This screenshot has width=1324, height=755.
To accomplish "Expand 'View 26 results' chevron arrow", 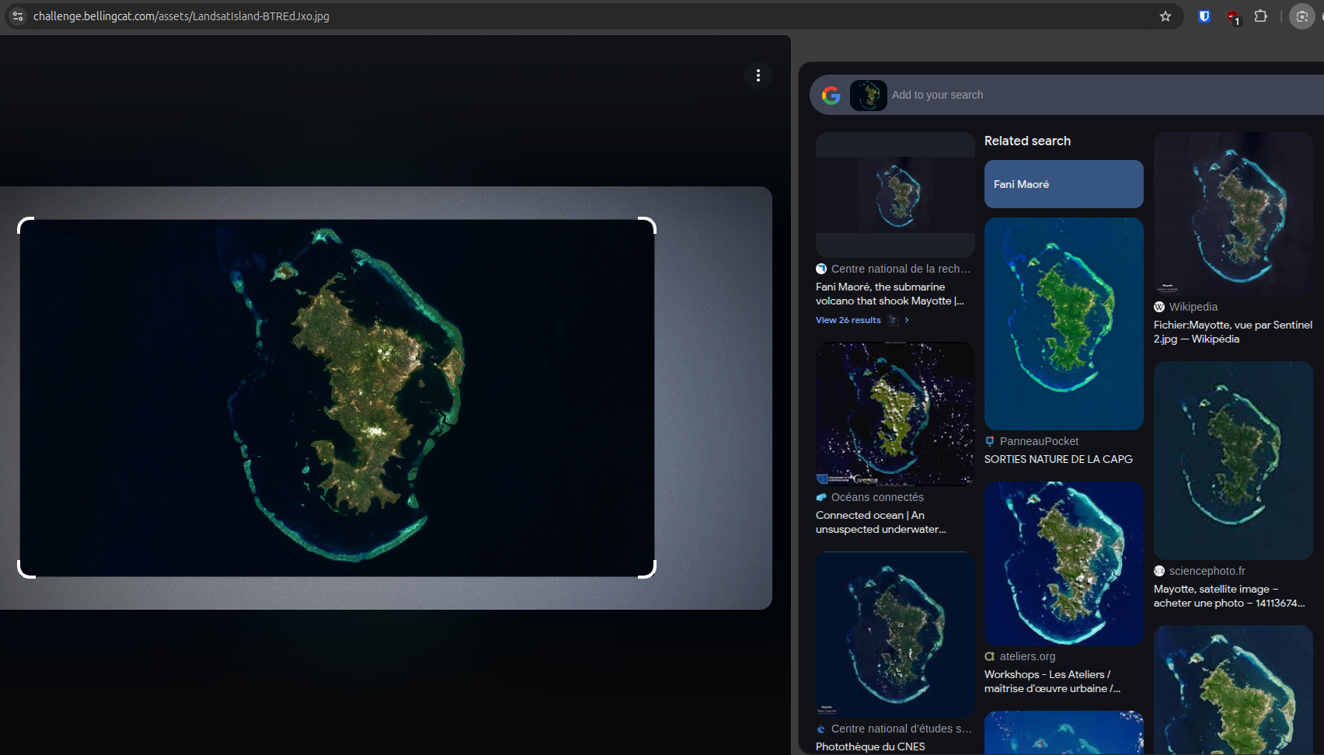I will pos(906,320).
